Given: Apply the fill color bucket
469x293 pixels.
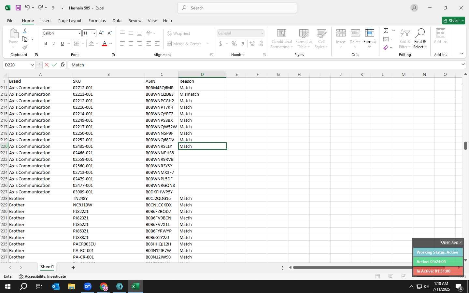Looking at the screenshot, I should coord(91,44).
